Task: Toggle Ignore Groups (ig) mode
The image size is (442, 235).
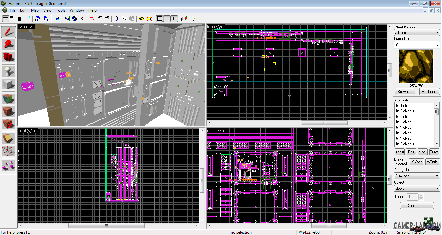Action: pyautogui.click(x=82, y=19)
